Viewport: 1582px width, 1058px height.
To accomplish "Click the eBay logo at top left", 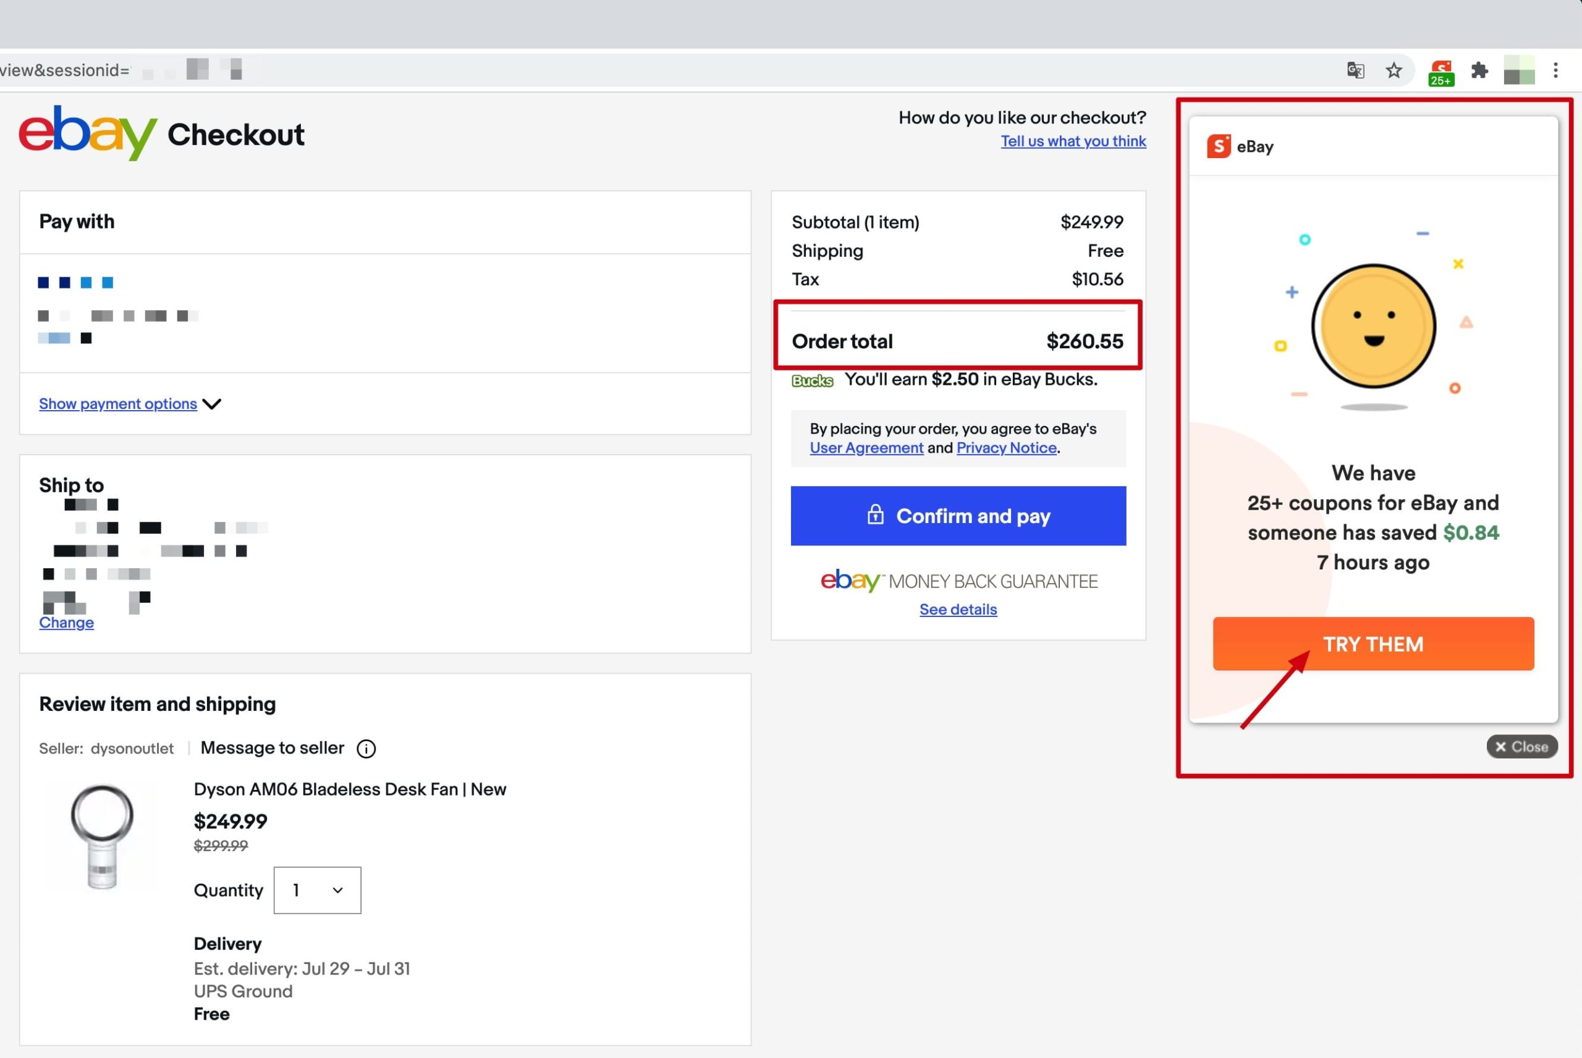I will (x=88, y=133).
